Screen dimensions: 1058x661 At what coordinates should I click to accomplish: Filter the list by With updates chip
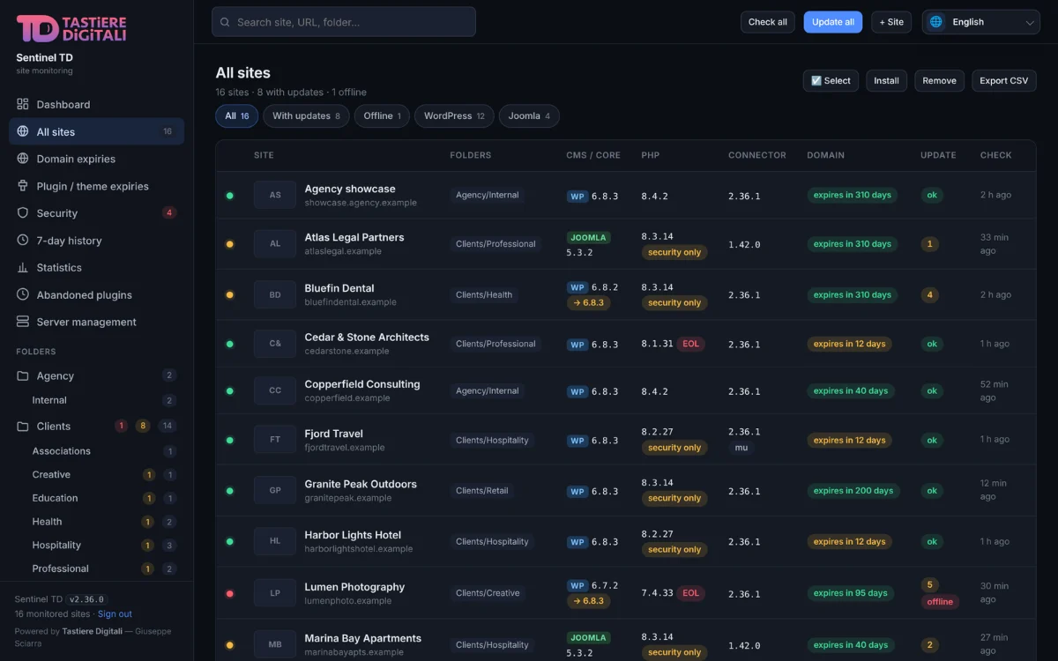tap(306, 116)
